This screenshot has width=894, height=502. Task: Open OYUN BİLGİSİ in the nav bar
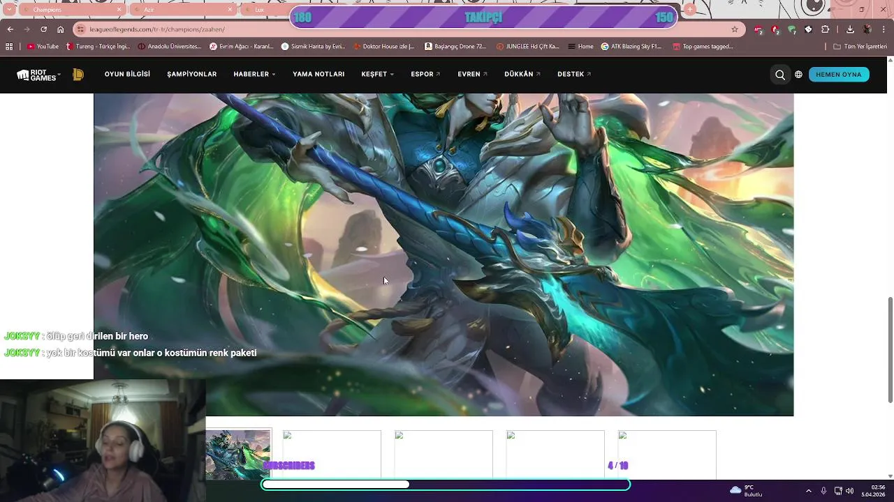coord(127,75)
